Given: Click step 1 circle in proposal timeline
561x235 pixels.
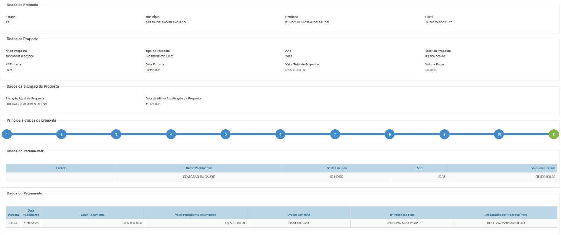Looking at the screenshot, I should click(x=7, y=134).
